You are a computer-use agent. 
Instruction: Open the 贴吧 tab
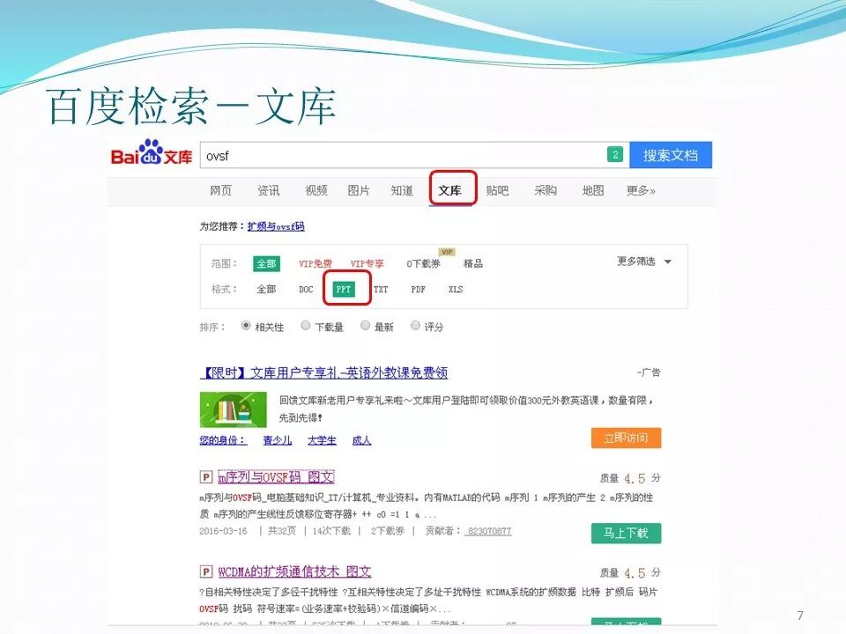(x=497, y=190)
